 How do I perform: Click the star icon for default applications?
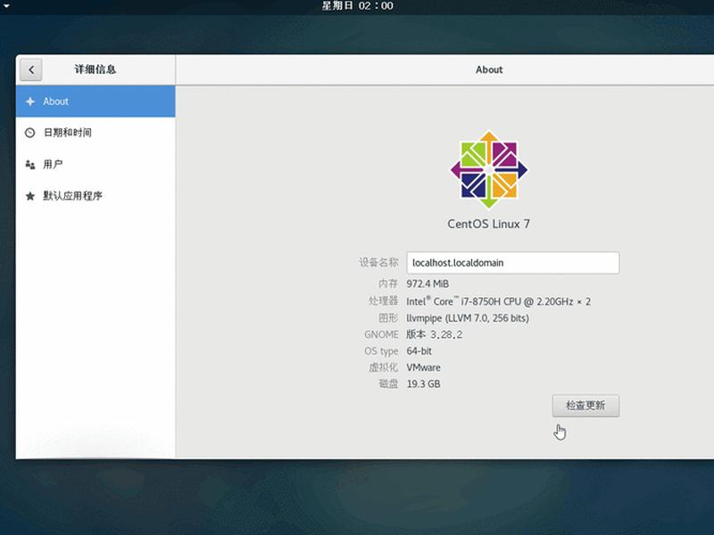[30, 196]
